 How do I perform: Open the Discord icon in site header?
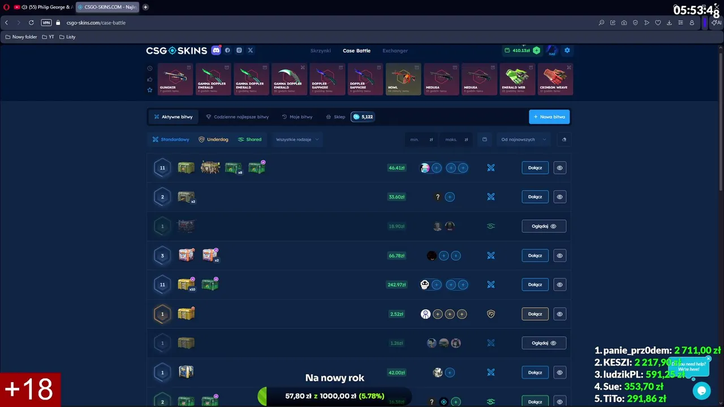tap(216, 50)
